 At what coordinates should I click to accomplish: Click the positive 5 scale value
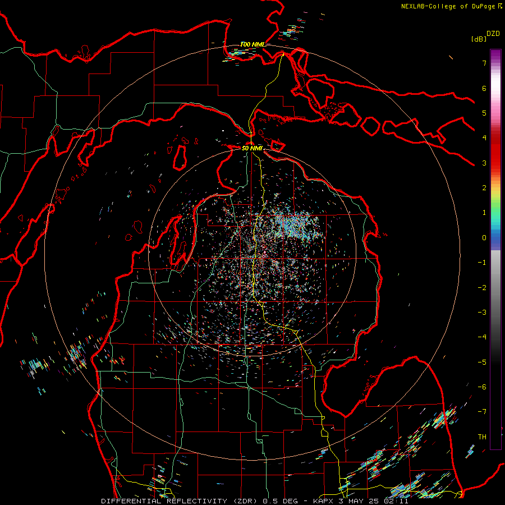(x=484, y=113)
